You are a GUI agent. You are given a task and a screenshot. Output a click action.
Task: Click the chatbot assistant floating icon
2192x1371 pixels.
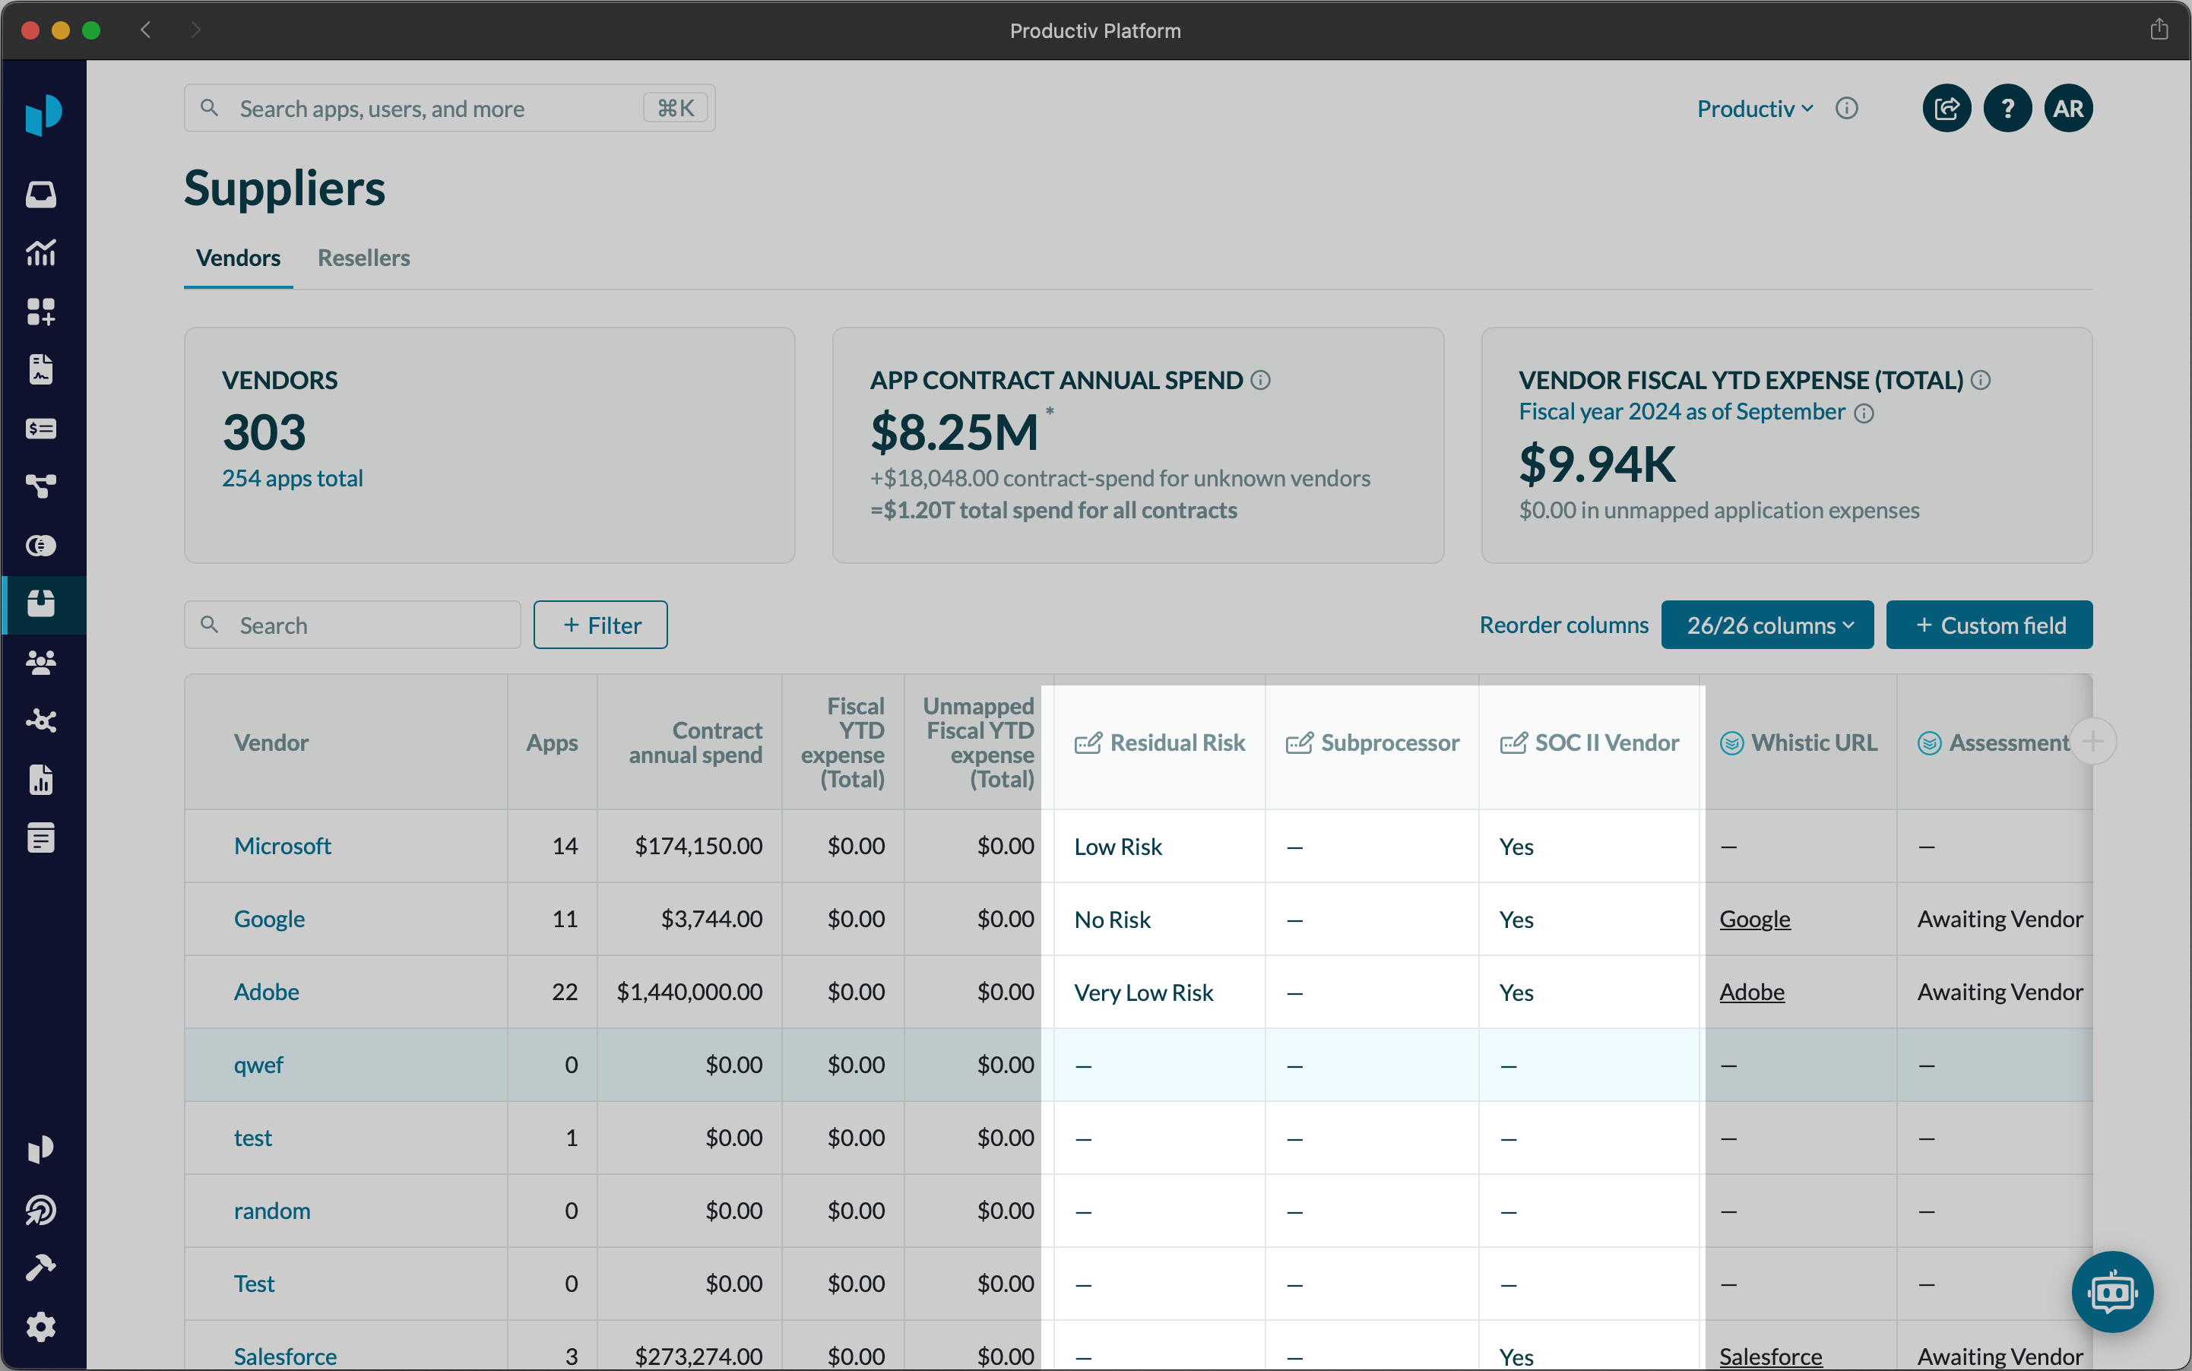click(x=2111, y=1291)
